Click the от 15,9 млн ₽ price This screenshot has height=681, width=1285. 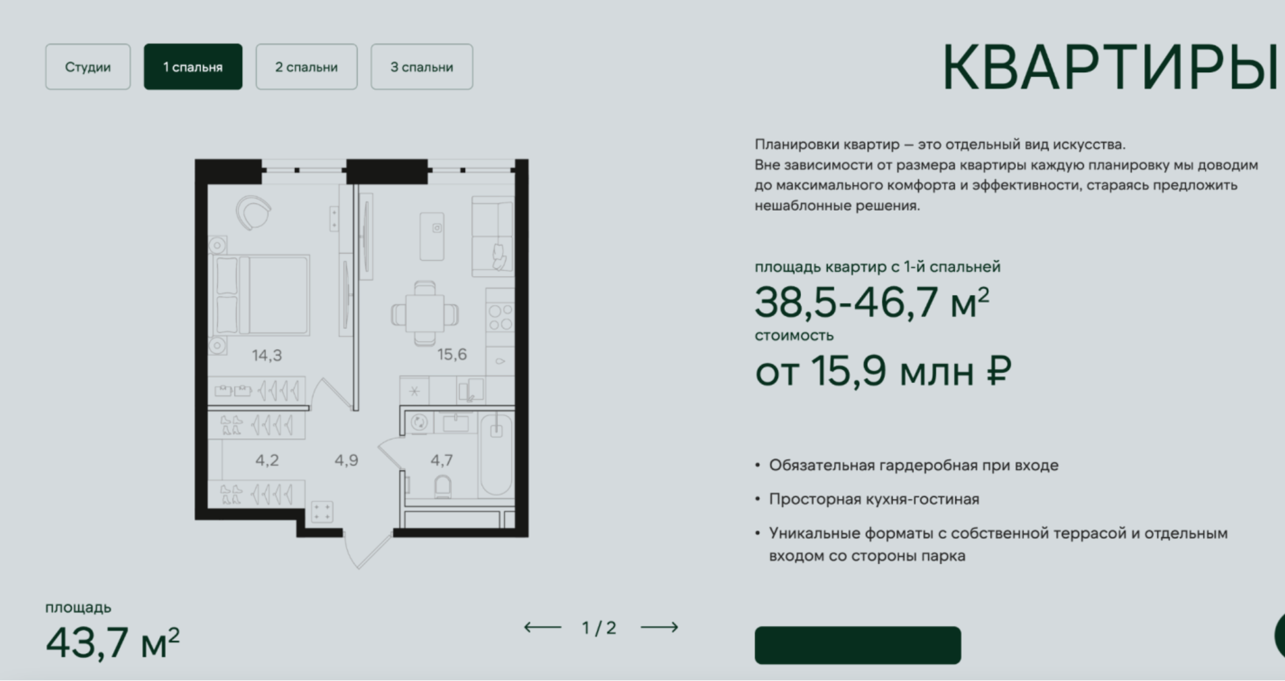883,370
